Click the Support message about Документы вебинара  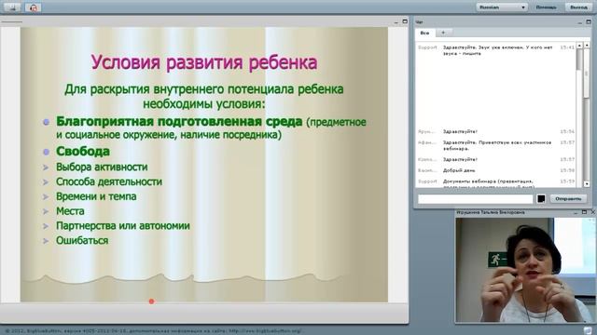coord(488,183)
